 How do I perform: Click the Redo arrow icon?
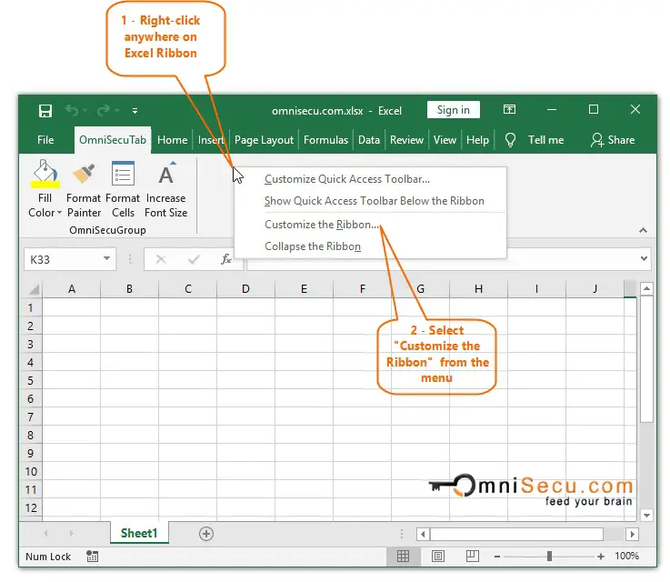104,111
